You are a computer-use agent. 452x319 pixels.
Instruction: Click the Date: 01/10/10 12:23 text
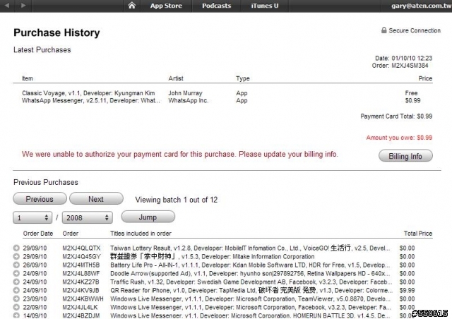pyautogui.click(x=403, y=58)
